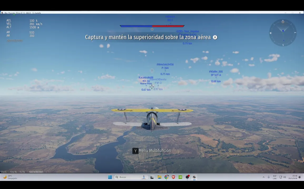Click the Menú Multifunción label

tap(155, 150)
